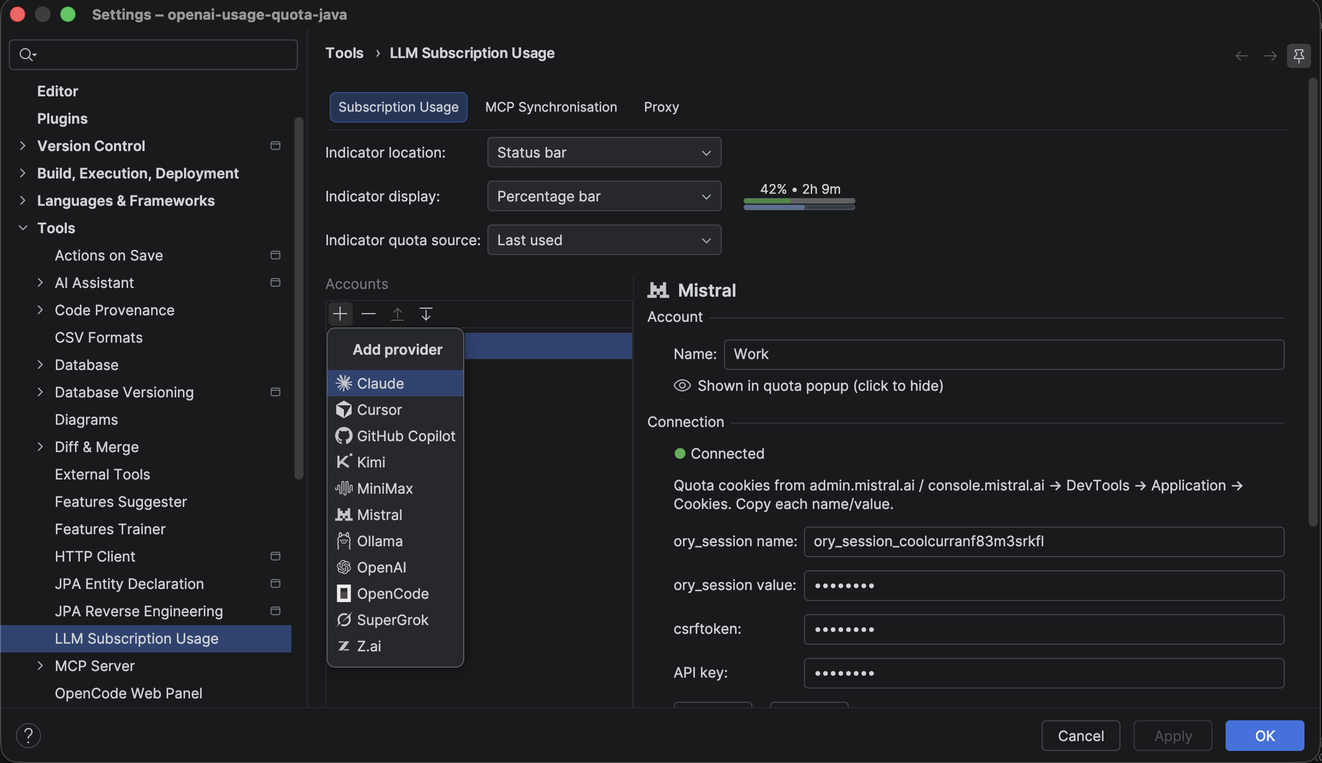Viewport: 1322px width, 763px height.
Task: Expand Build, Execution, Deployment node
Action: tap(22, 173)
